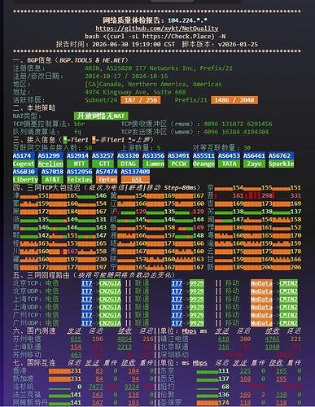Click the 东京 latency value 111

(224, 371)
